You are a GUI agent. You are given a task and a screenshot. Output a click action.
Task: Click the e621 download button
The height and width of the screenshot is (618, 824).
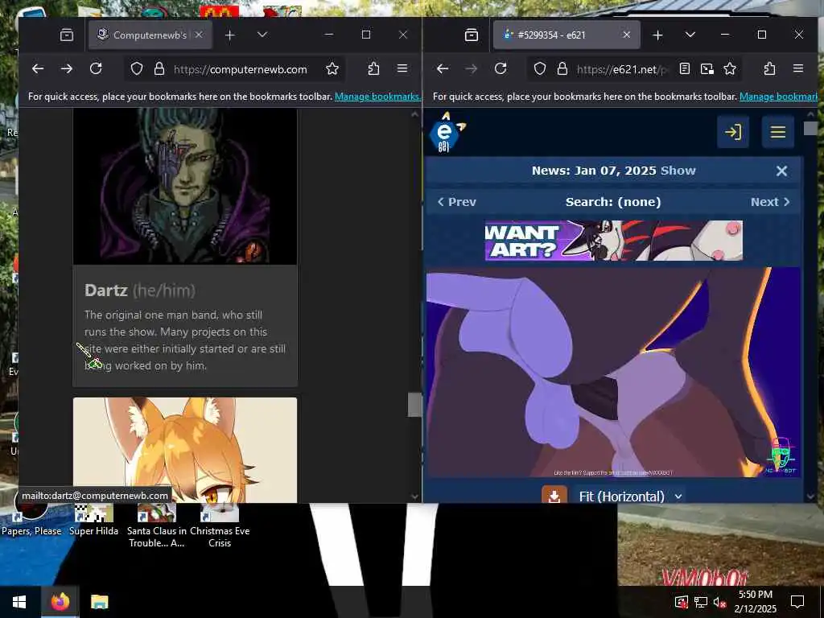[x=554, y=496]
